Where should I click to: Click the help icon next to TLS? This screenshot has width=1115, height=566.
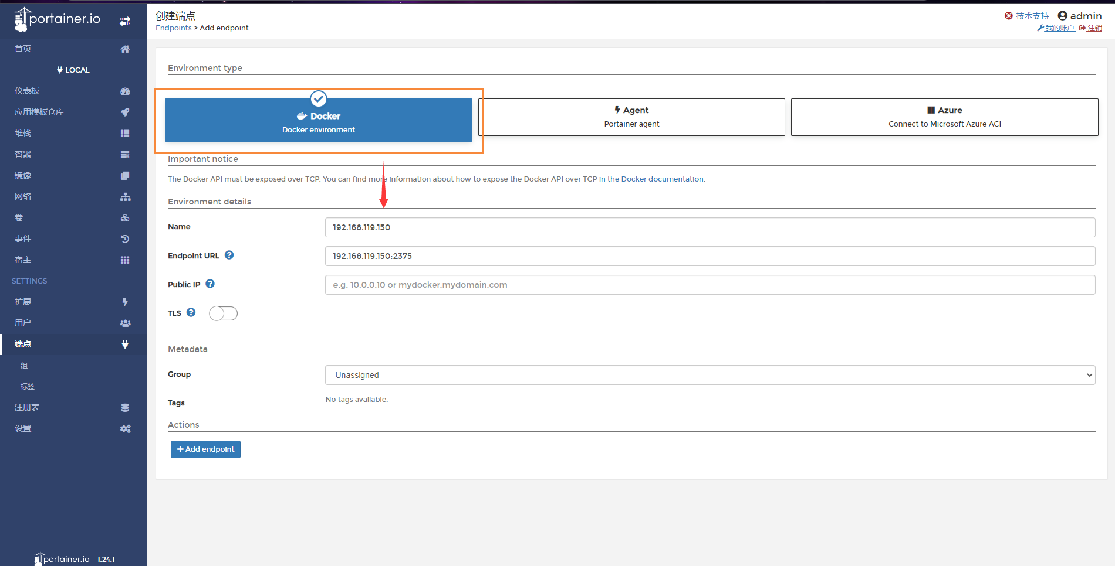coord(191,312)
